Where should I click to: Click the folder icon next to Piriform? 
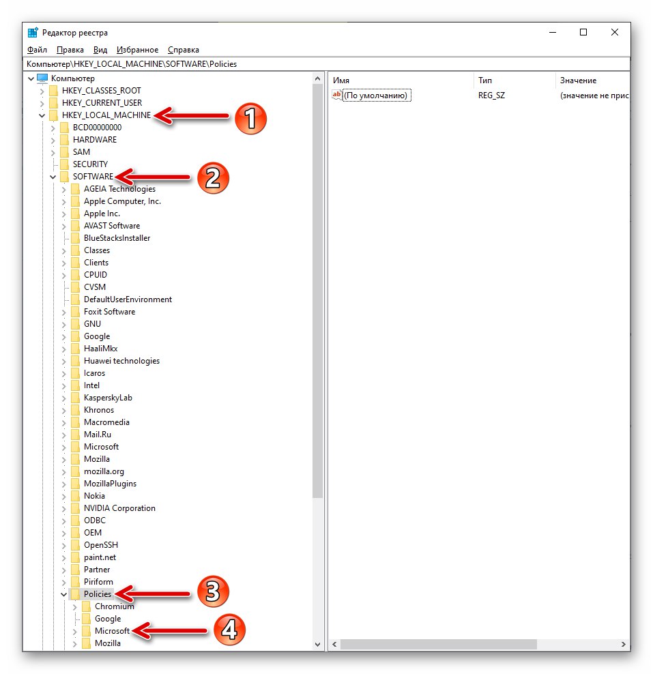[x=76, y=582]
